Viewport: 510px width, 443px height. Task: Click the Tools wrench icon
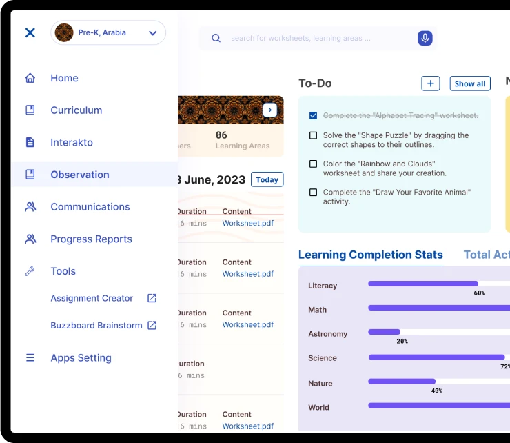(30, 271)
